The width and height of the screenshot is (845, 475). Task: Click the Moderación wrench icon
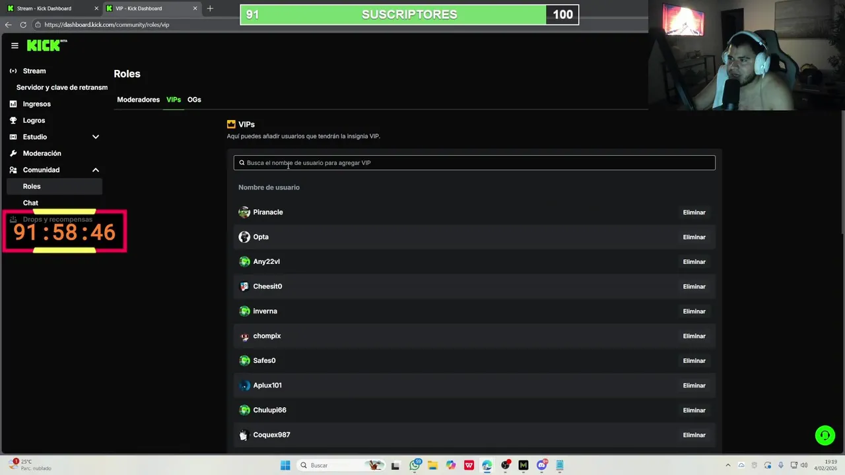click(13, 153)
